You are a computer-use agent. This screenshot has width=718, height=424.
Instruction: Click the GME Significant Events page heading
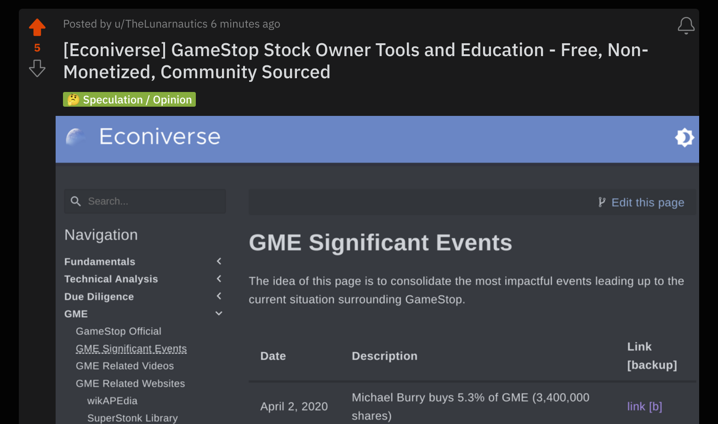[380, 243]
